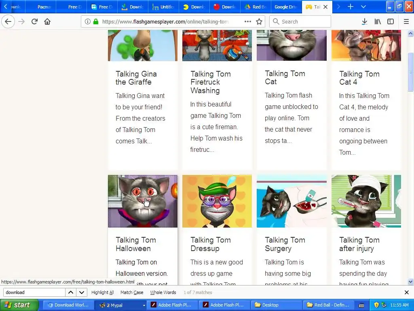Reload the current page
The height and width of the screenshot is (311, 414).
click(x=34, y=22)
